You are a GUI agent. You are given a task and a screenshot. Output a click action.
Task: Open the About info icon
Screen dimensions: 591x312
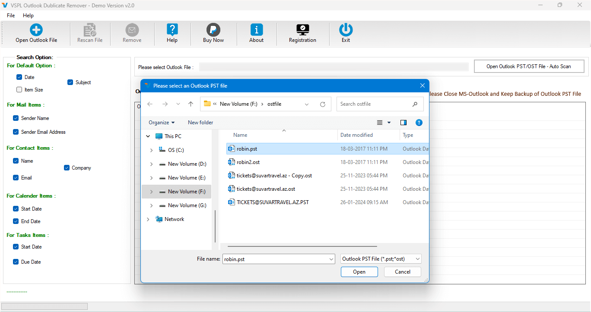[257, 30]
